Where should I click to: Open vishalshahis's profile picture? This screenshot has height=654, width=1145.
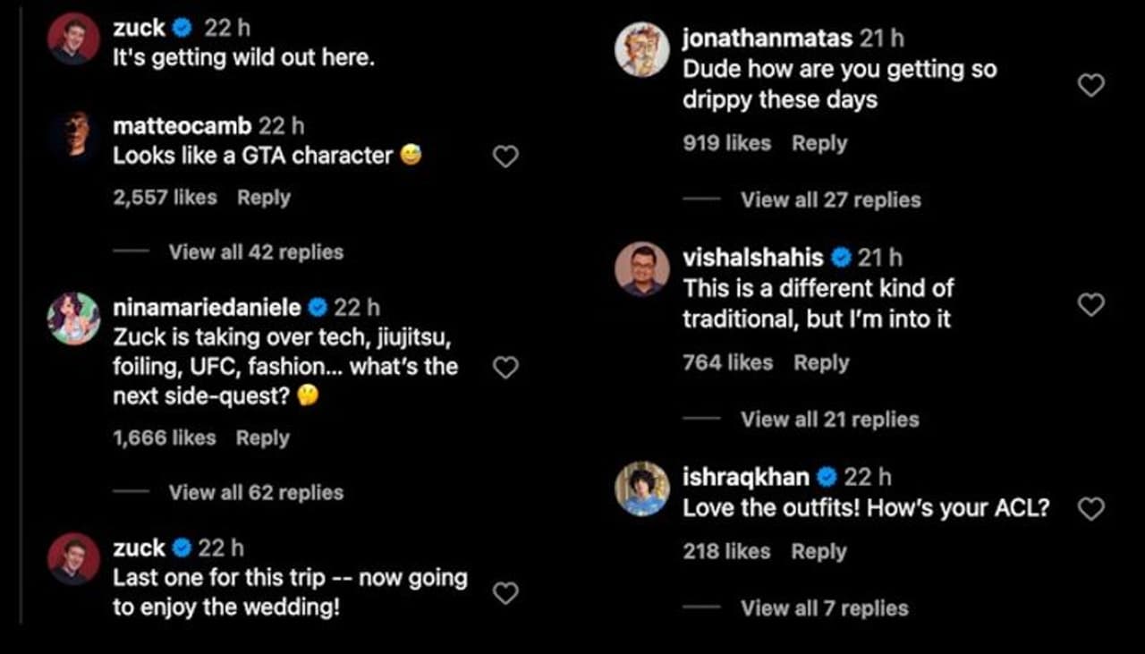coord(642,268)
